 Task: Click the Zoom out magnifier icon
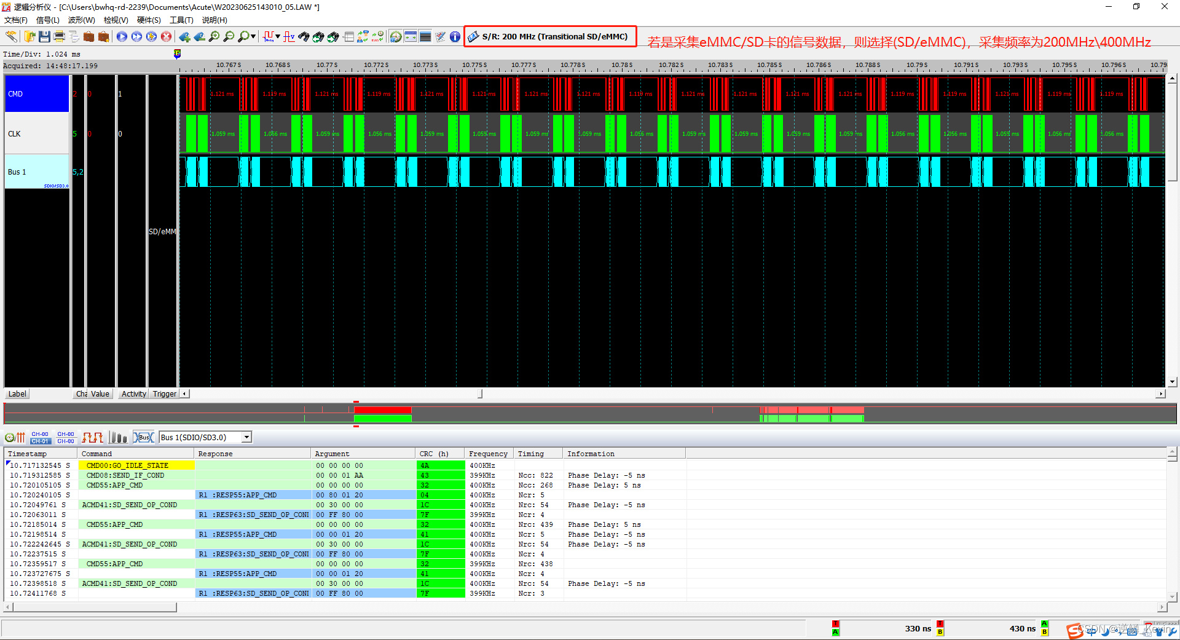point(229,37)
